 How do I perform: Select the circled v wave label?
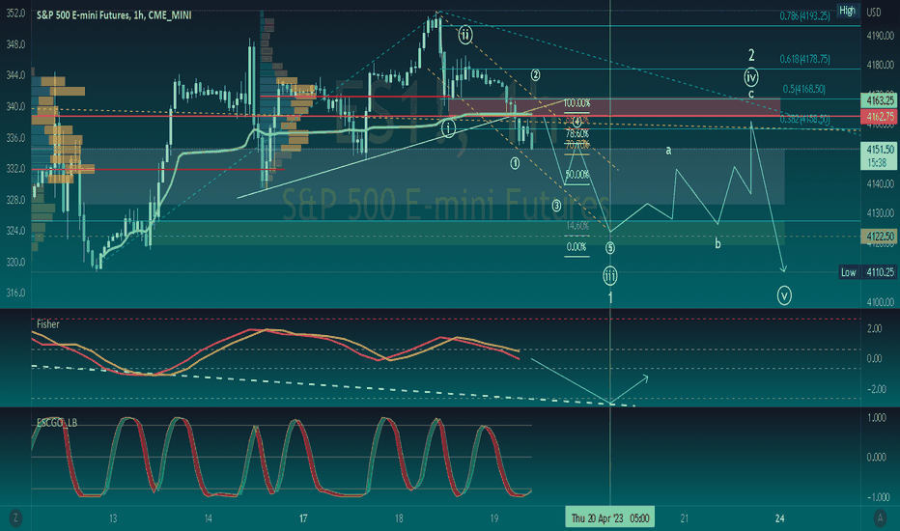click(x=784, y=295)
